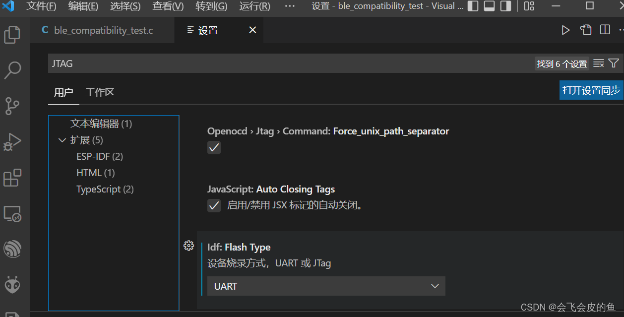
Task: Open the 选择(S) menu
Action: pos(125,6)
